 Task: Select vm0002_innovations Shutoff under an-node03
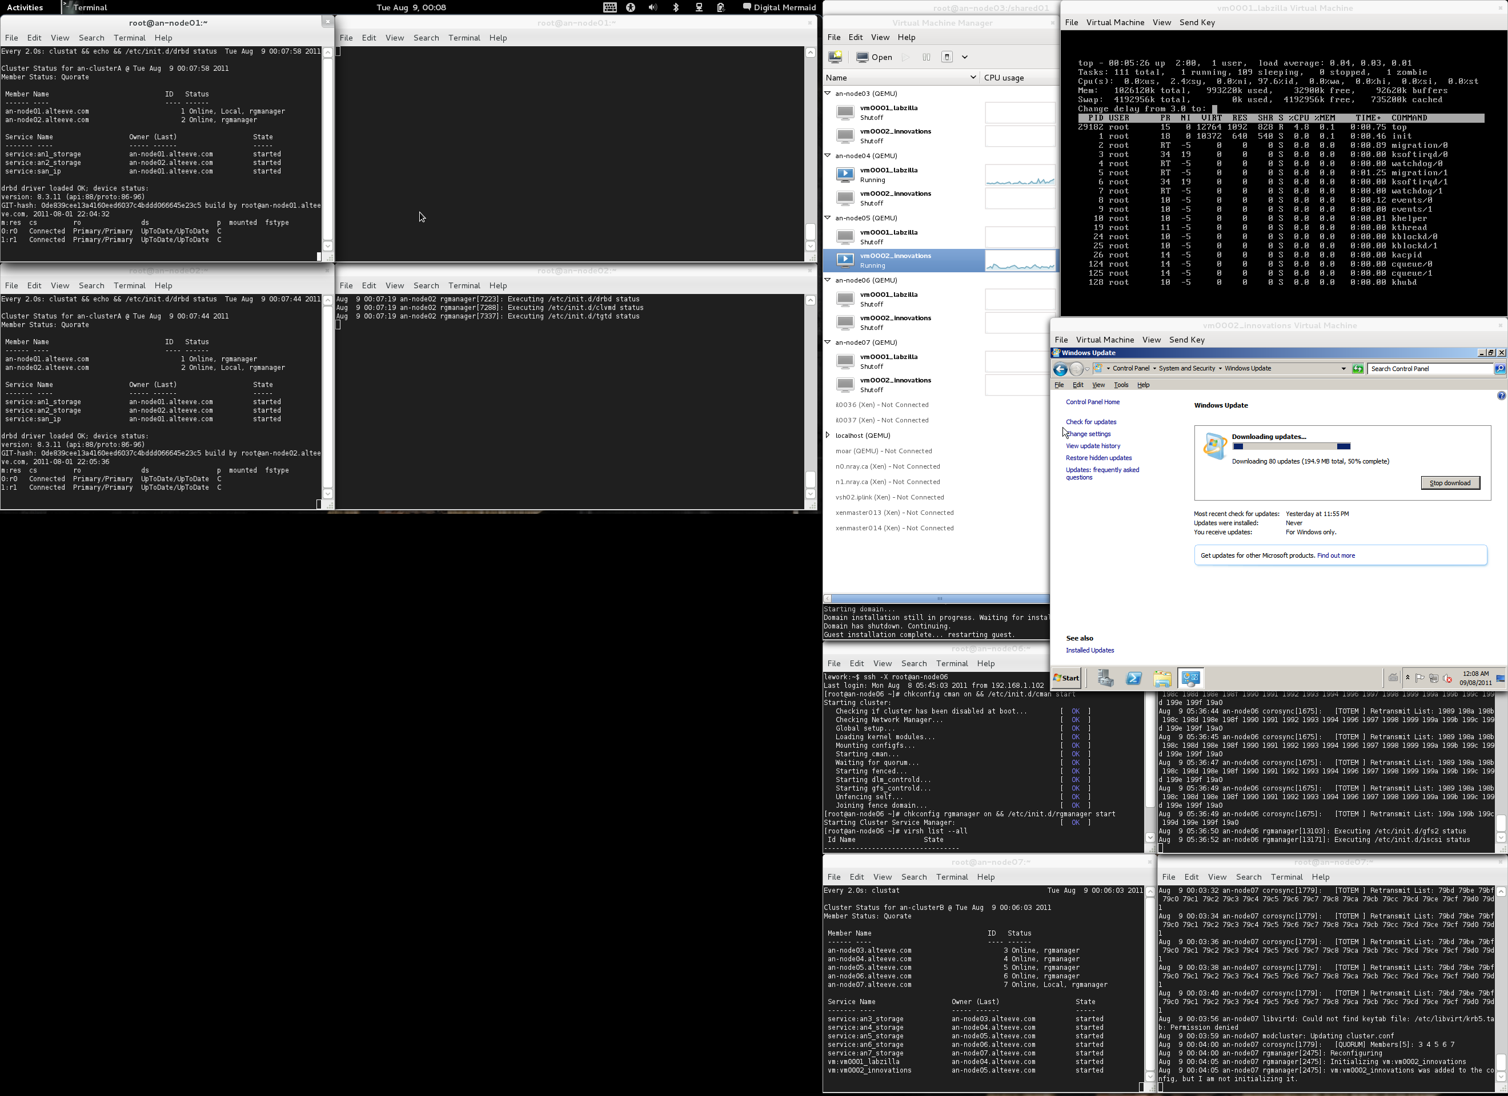[941, 136]
